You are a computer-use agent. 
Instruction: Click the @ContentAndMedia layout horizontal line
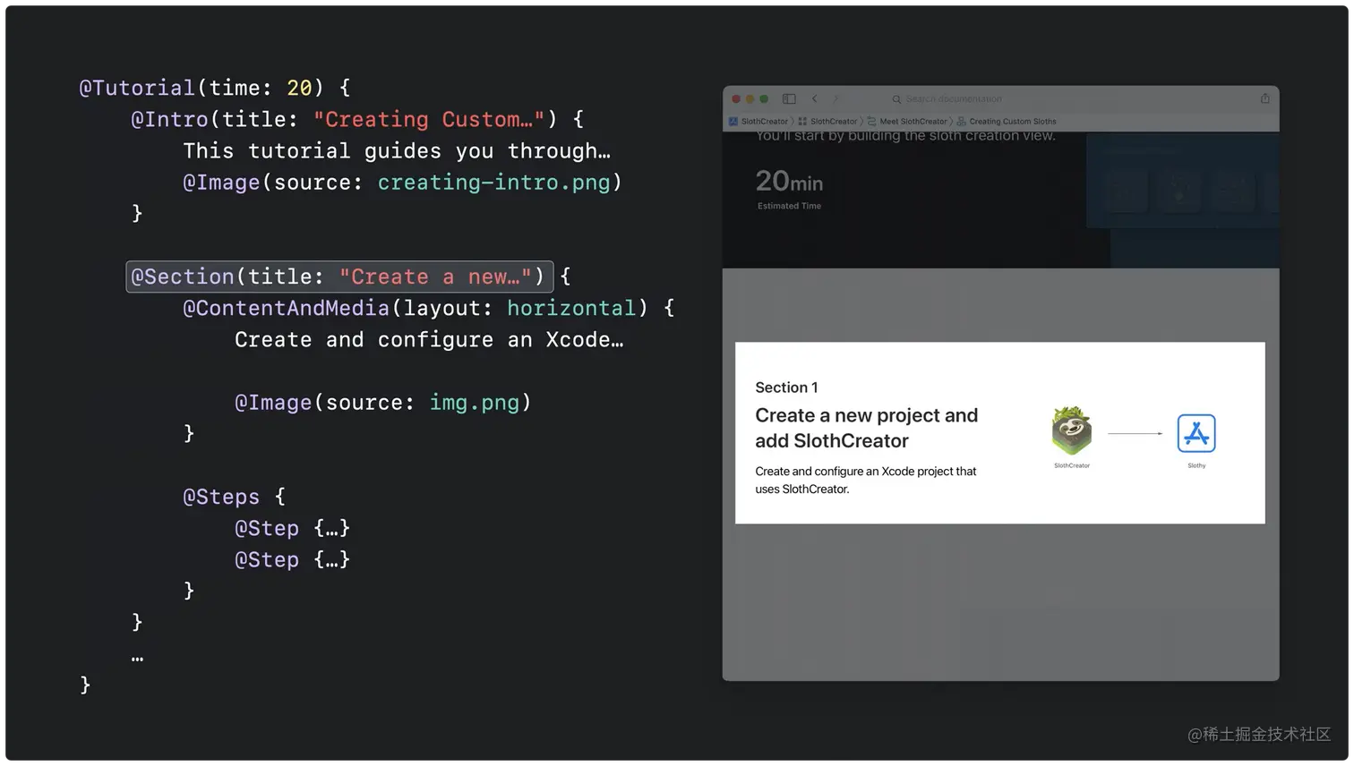click(428, 308)
